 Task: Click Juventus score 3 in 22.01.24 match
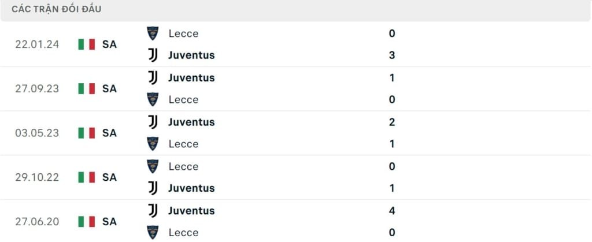click(x=392, y=55)
